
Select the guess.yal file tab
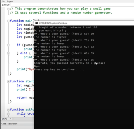point(6,5)
